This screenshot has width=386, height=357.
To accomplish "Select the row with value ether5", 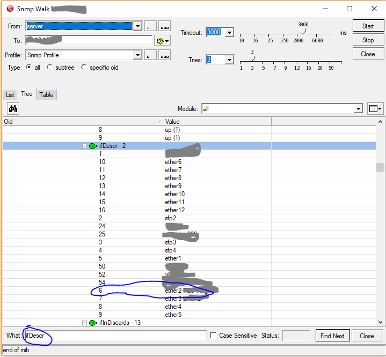I will pos(190,315).
